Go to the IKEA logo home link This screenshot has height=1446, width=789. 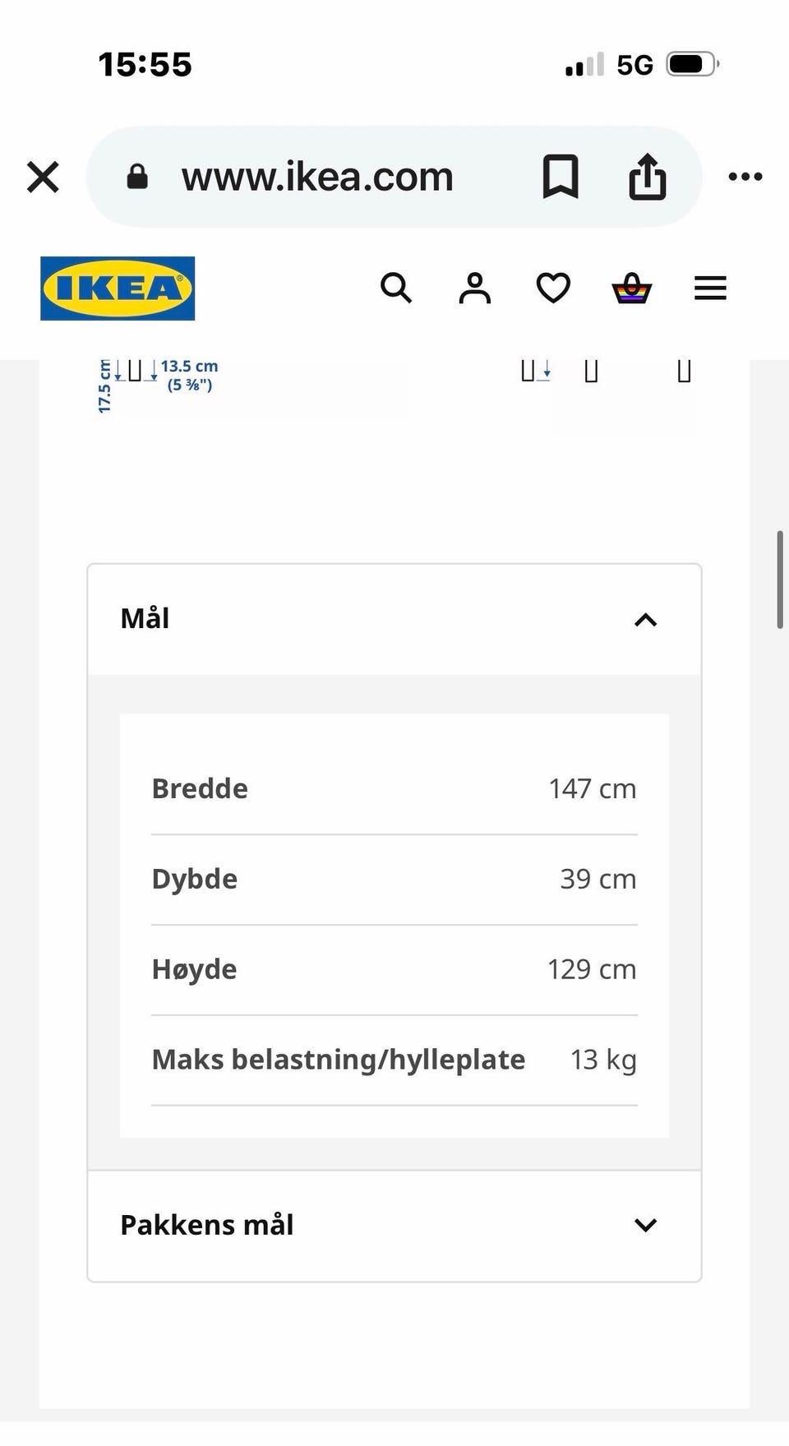coord(118,289)
